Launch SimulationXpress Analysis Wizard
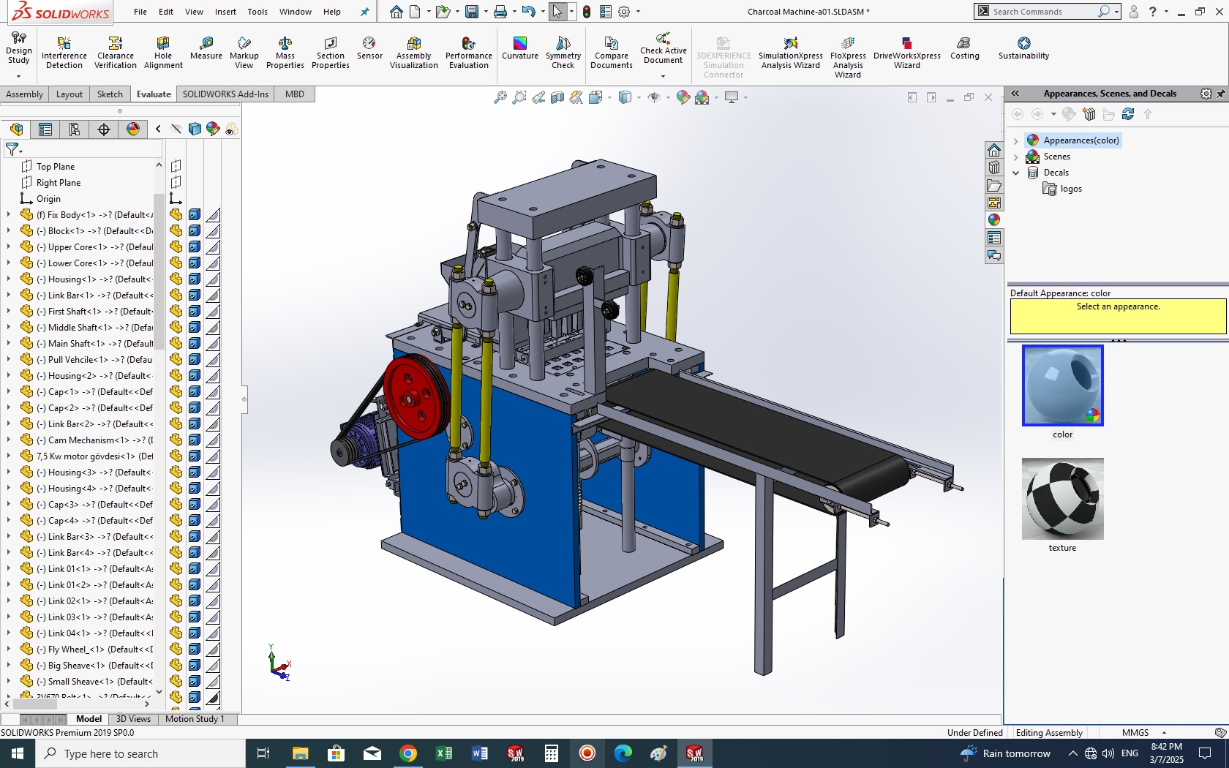Viewport: 1229px width, 768px height. click(x=791, y=53)
